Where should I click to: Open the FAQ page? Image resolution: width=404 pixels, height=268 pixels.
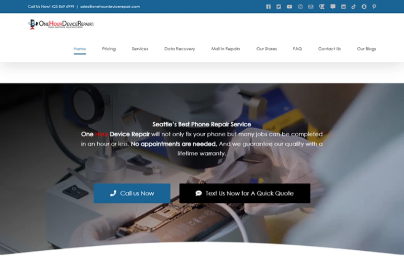click(297, 49)
